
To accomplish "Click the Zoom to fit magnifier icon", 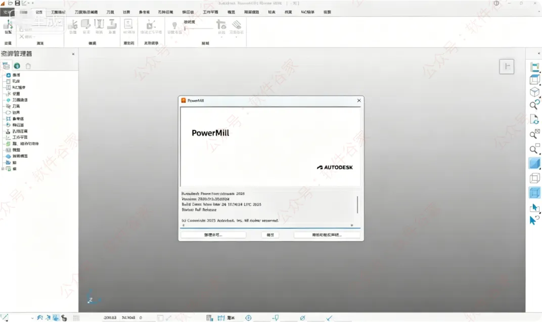I will pyautogui.click(x=534, y=134).
